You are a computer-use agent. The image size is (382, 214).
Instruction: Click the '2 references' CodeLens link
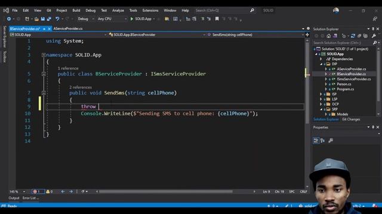[x=81, y=87]
